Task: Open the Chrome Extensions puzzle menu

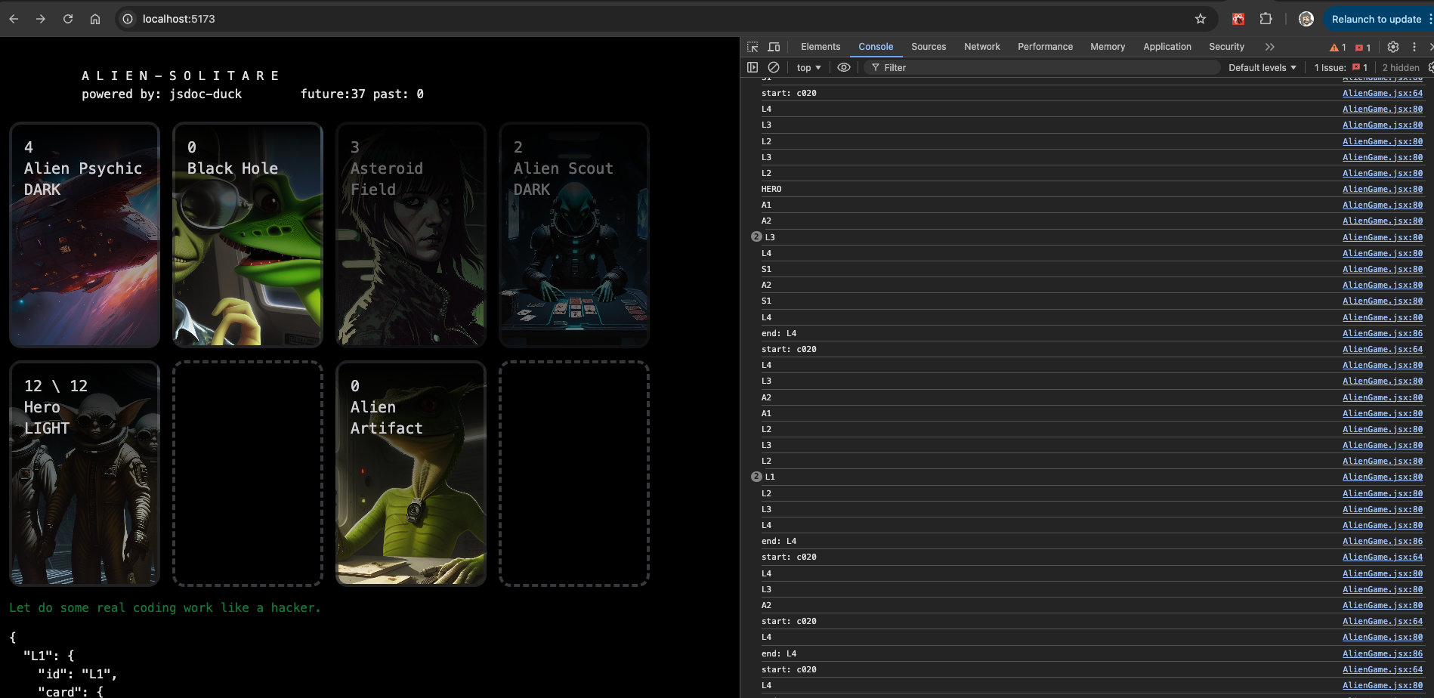Action: pyautogui.click(x=1266, y=19)
